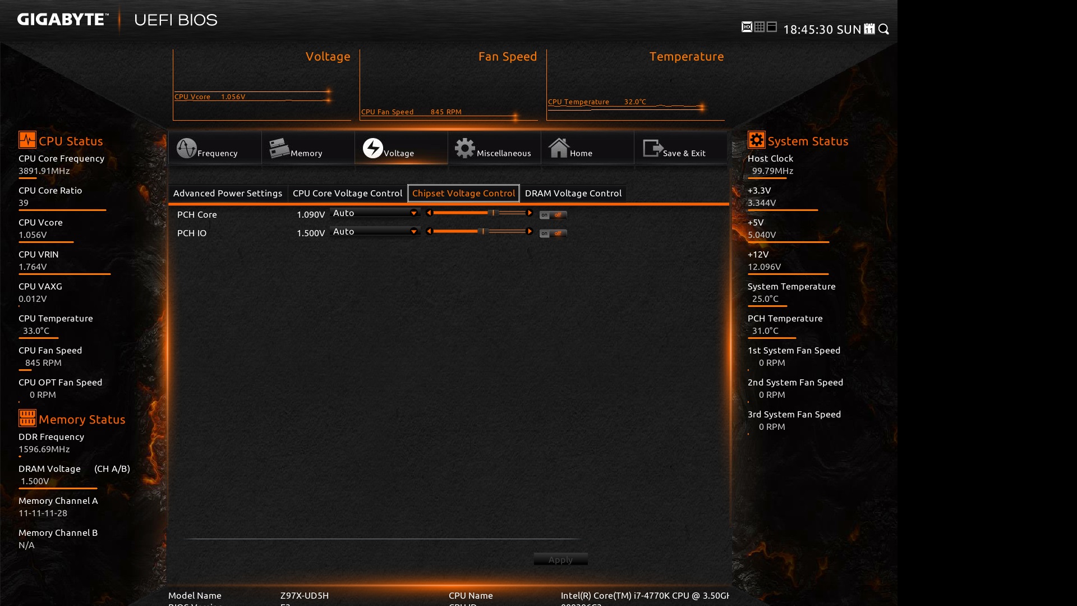This screenshot has width=1077, height=606.
Task: Click the Save & Exit icon
Action: click(652, 148)
